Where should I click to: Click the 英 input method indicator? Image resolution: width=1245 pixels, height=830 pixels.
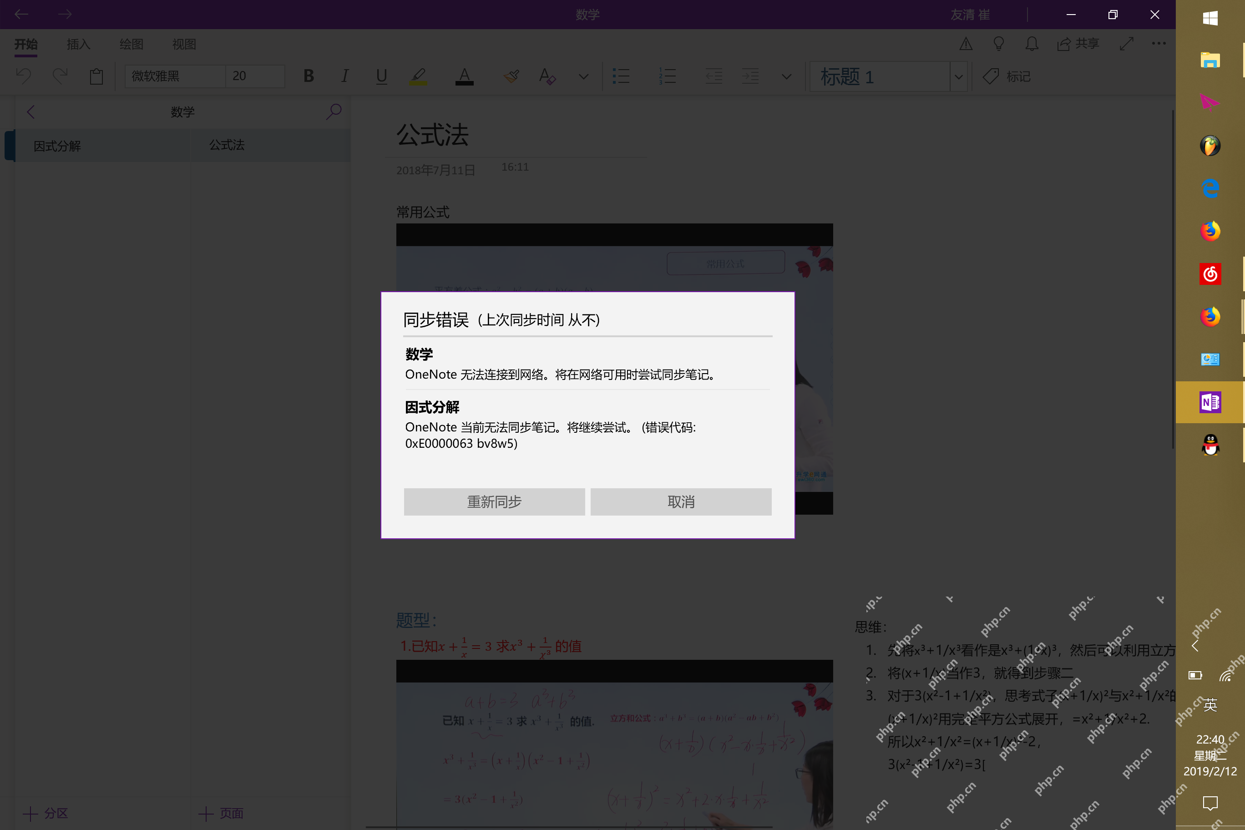[x=1210, y=705]
